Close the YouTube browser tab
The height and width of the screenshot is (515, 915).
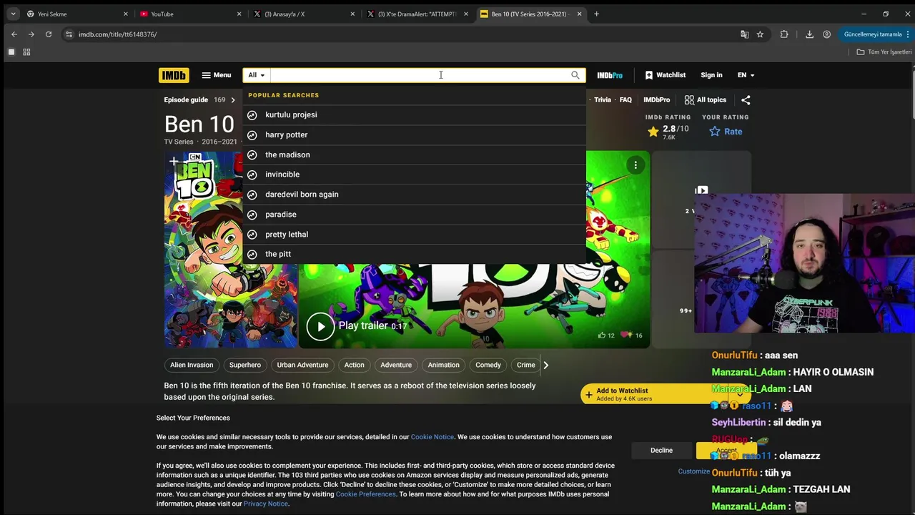pos(239,14)
